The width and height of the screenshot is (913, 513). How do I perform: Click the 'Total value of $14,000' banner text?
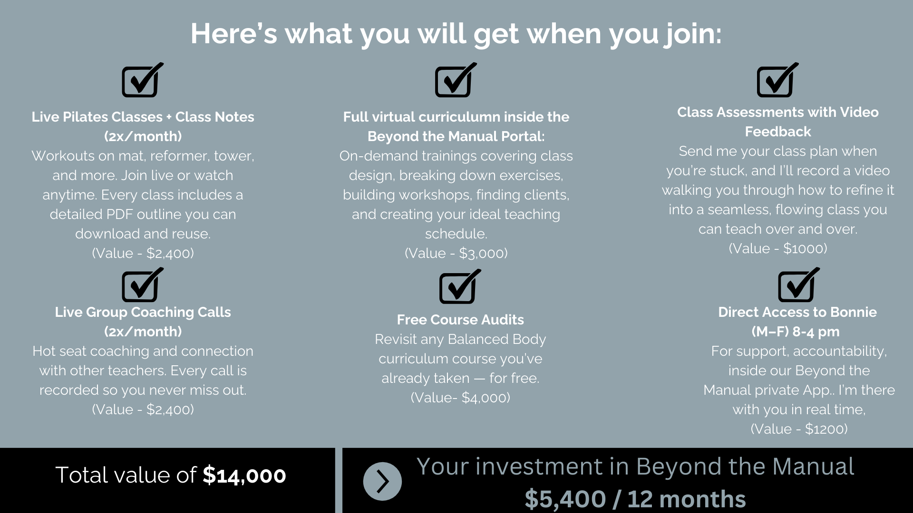pyautogui.click(x=170, y=475)
